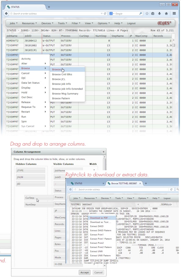This screenshot has height=279, width=181.
Task: Open the bookmarks list icon
Action: (x=153, y=13)
